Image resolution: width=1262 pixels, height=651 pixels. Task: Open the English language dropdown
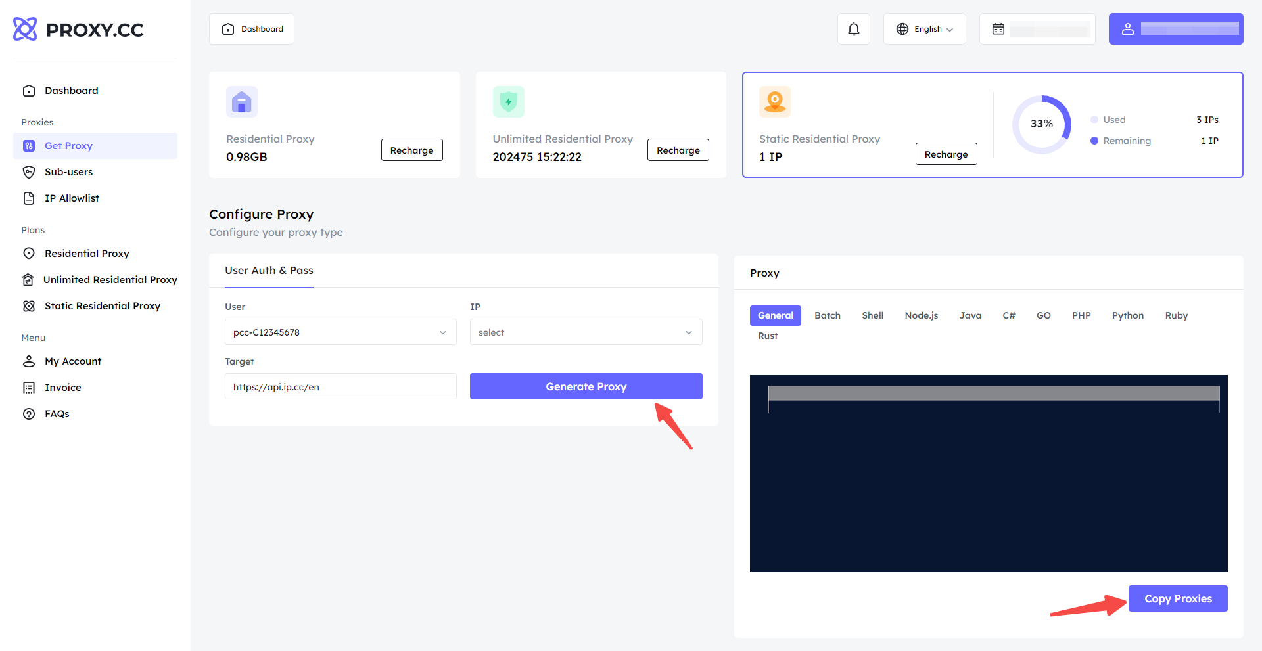tap(925, 29)
